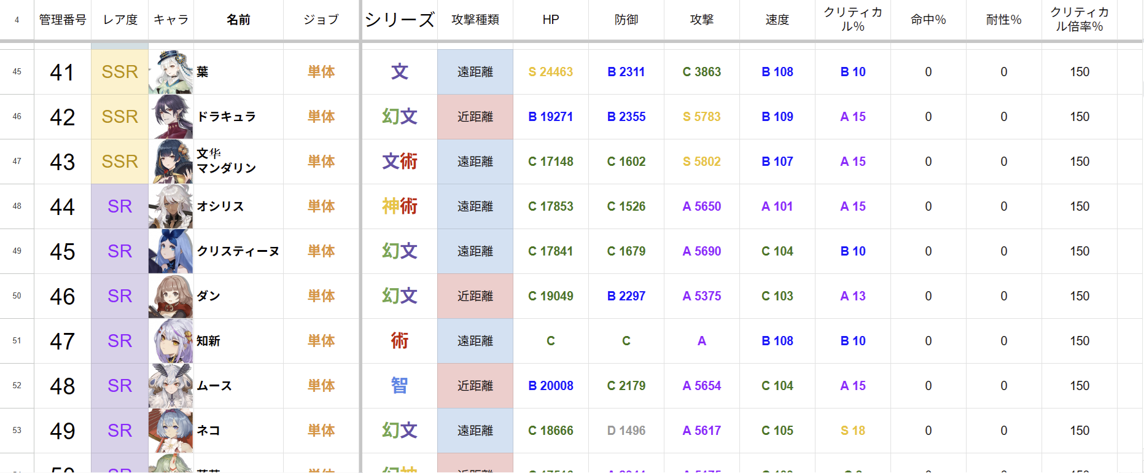Select the クリスティーヌ portrait thumbnail
This screenshot has height=473, width=1144.
[171, 251]
